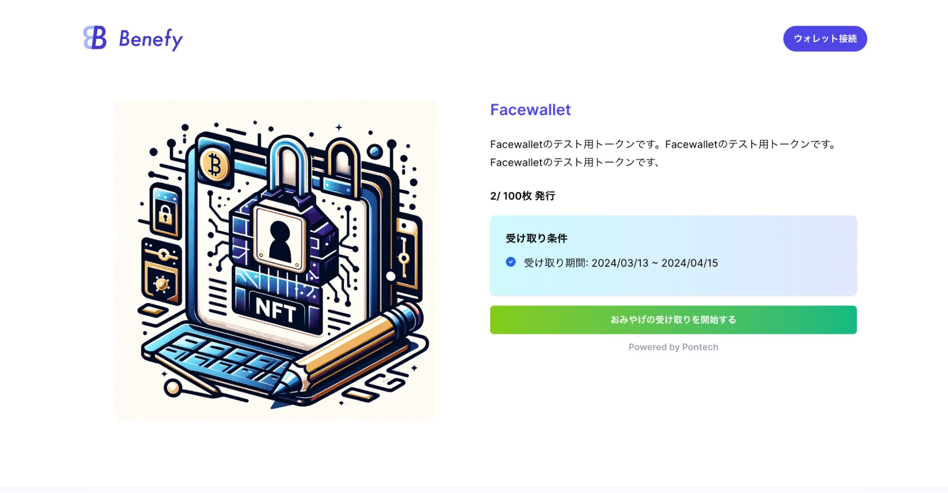
Task: Click the Benefy double-B logo icon
Action: [95, 38]
